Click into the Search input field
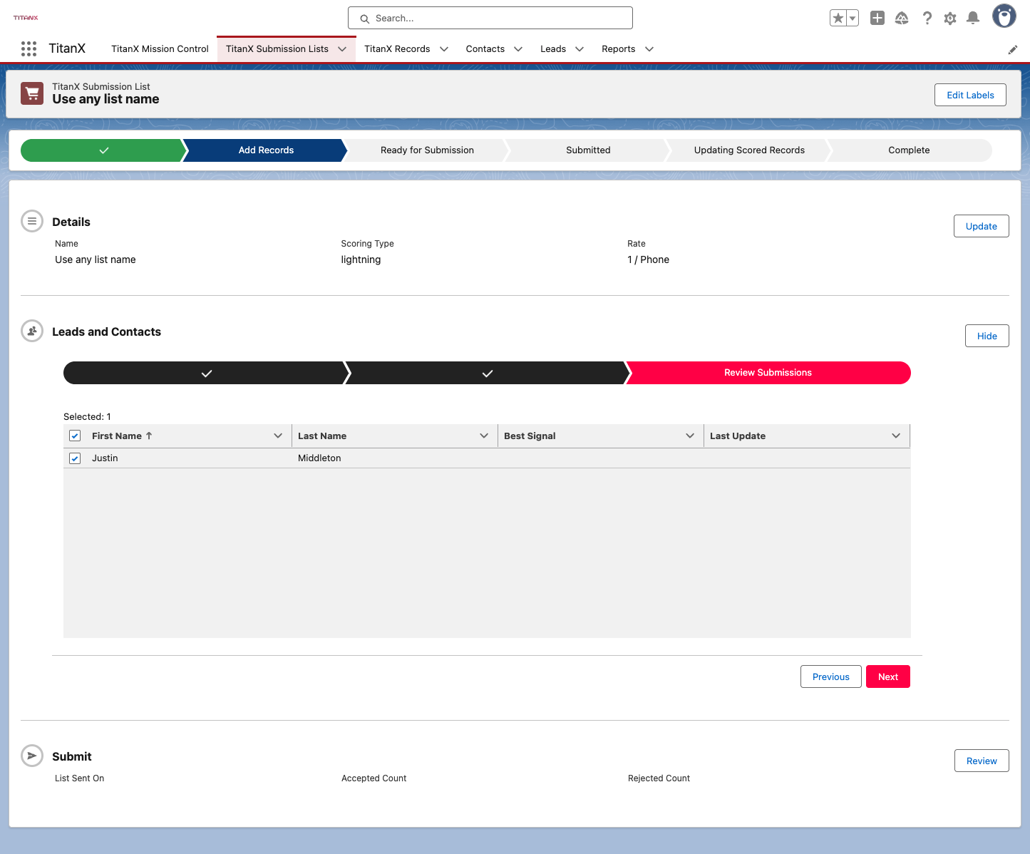This screenshot has height=854, width=1030. click(490, 19)
